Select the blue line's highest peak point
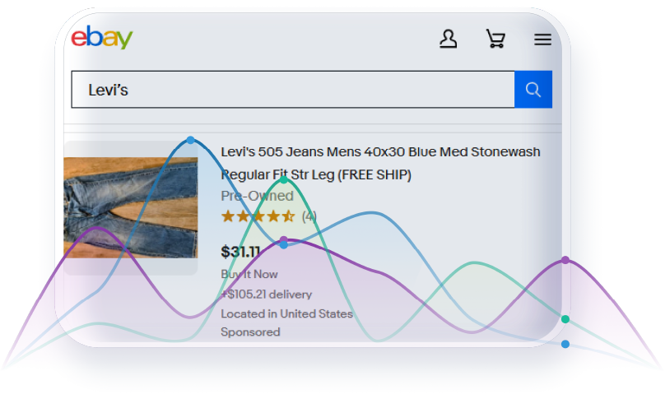This screenshot has width=665, height=399. 191,141
